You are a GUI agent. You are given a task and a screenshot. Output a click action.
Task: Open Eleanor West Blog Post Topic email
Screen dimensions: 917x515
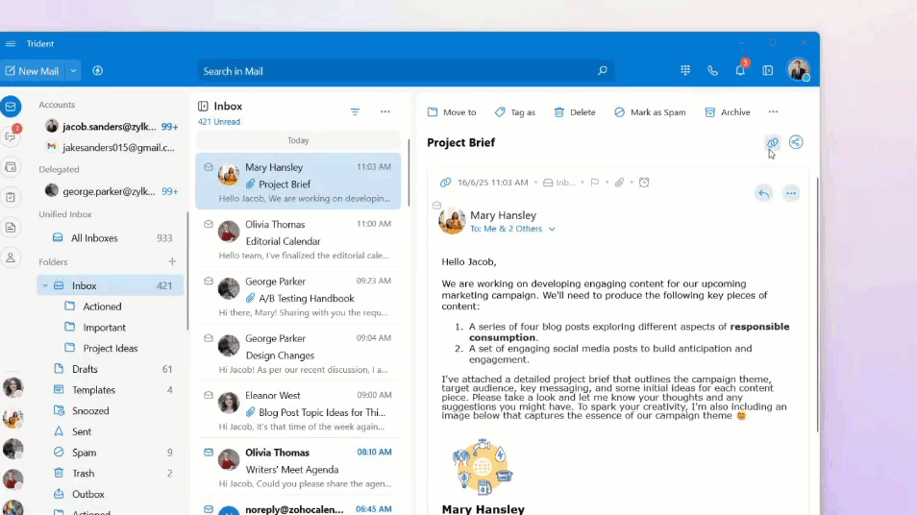tap(298, 410)
